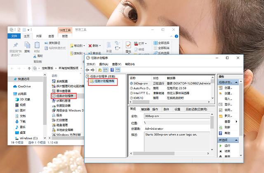Click the 导入 action in the Actions pane
Screen dimensions: 264x173
coord(228,99)
